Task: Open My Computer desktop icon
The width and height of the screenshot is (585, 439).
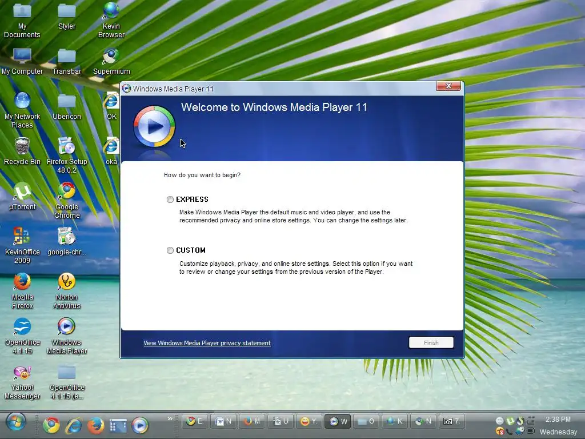Action: (22, 61)
